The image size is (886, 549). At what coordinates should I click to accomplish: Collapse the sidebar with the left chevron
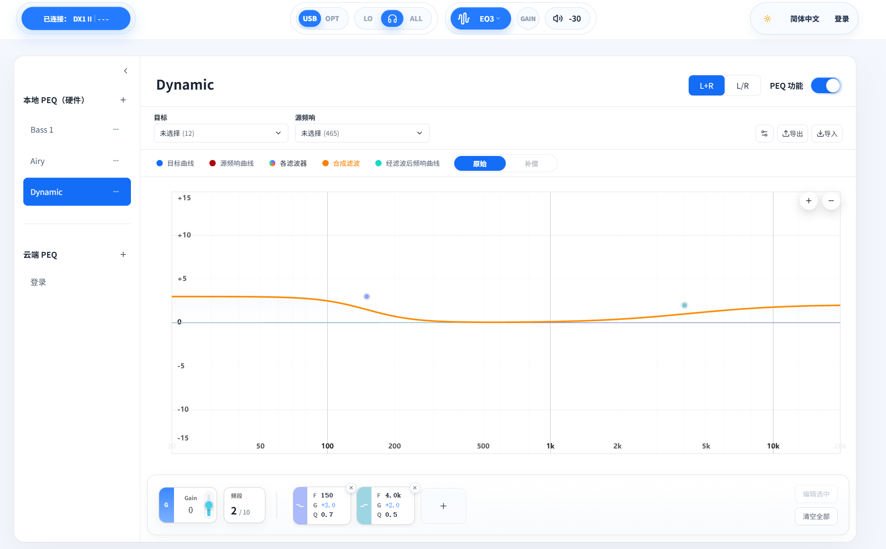point(126,71)
